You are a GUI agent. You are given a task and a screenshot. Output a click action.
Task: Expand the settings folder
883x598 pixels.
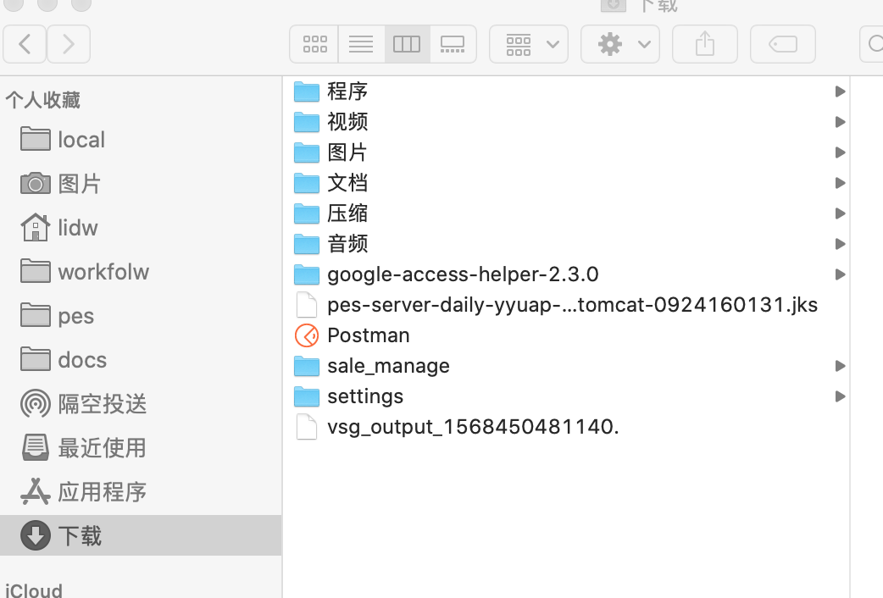coord(840,396)
